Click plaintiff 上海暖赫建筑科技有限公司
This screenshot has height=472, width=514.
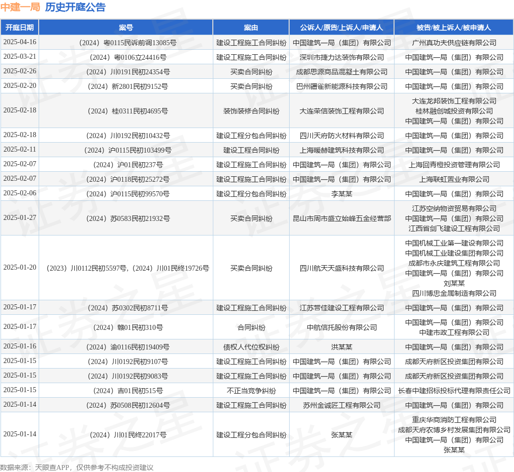341,150
